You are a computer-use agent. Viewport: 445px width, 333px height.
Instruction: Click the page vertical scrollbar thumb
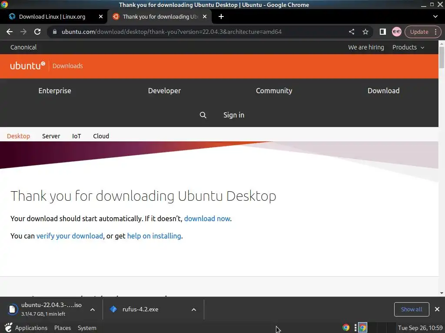tap(442, 58)
